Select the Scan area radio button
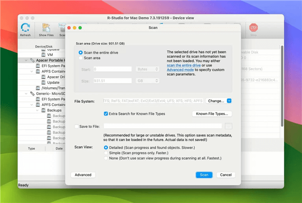Screen dimensions: 302x203 pyautogui.click(x=81, y=58)
